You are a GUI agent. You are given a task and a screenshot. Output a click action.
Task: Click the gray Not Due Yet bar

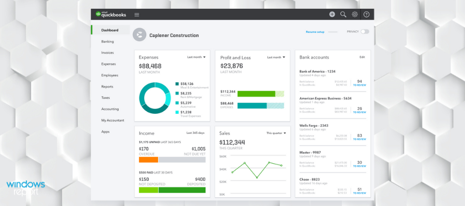[x=182, y=160]
